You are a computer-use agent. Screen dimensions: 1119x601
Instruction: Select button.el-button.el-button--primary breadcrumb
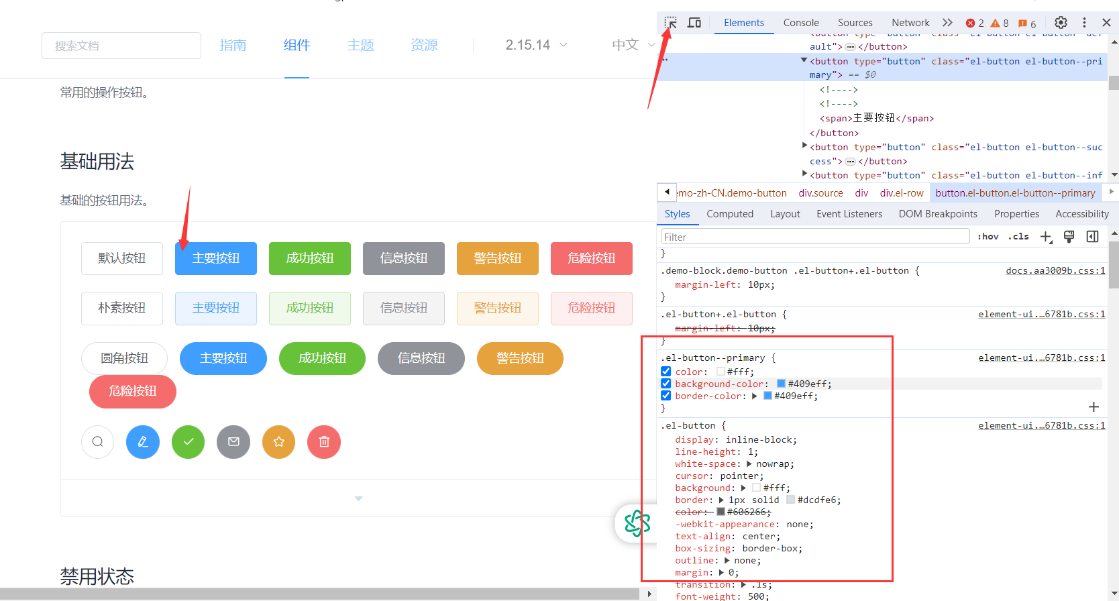click(1015, 193)
